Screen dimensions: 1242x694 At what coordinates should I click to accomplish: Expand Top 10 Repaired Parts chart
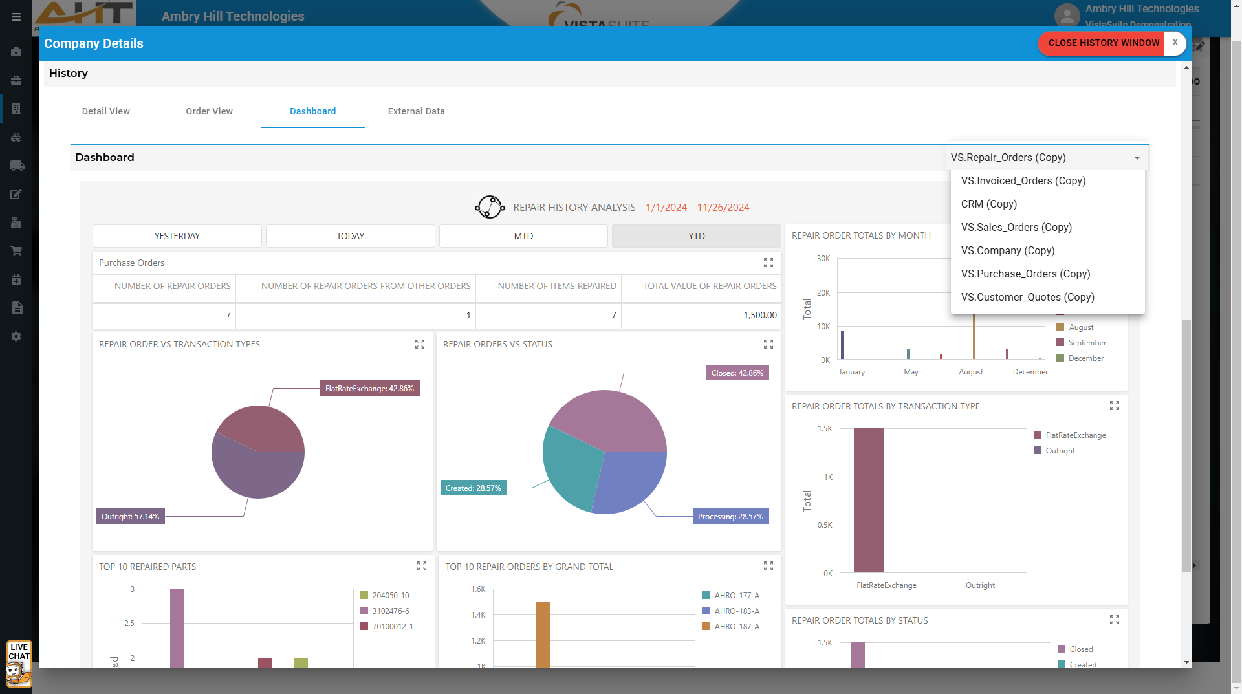(422, 566)
